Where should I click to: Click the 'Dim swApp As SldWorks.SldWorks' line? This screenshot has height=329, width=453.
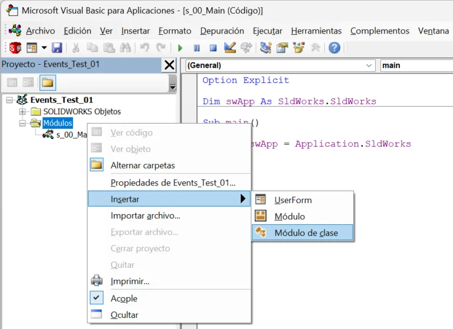(289, 101)
